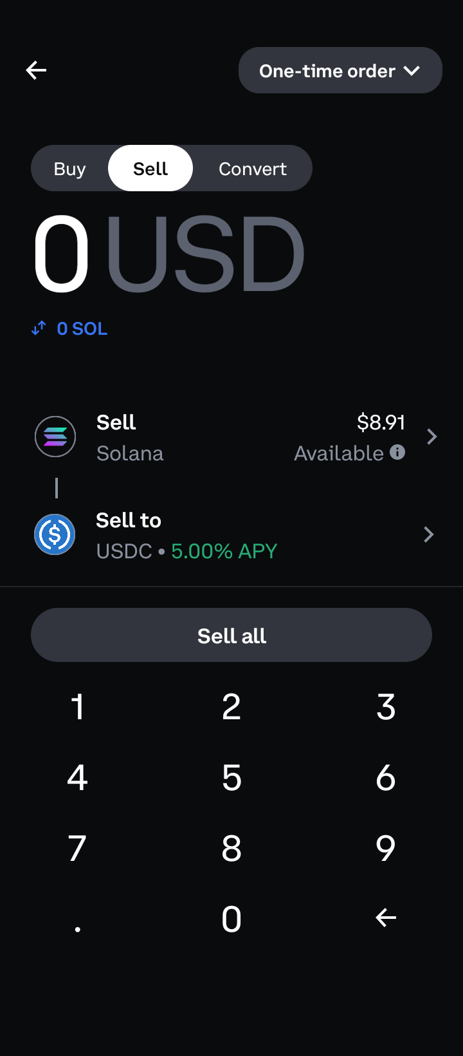Tap the USDC coin icon
Viewport: 463px width, 1056px height.
55,534
